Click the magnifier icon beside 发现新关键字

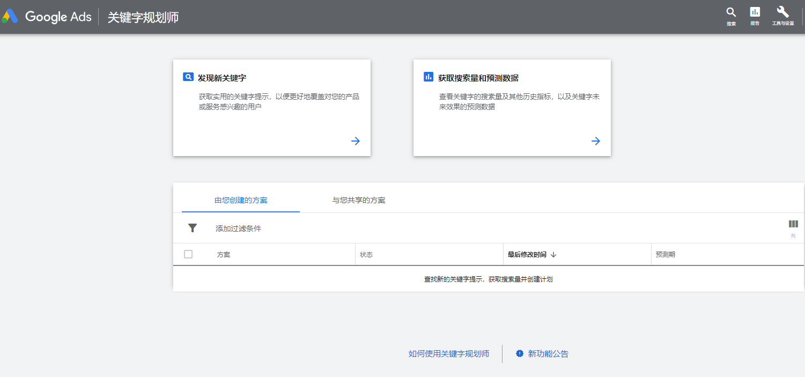[188, 77]
